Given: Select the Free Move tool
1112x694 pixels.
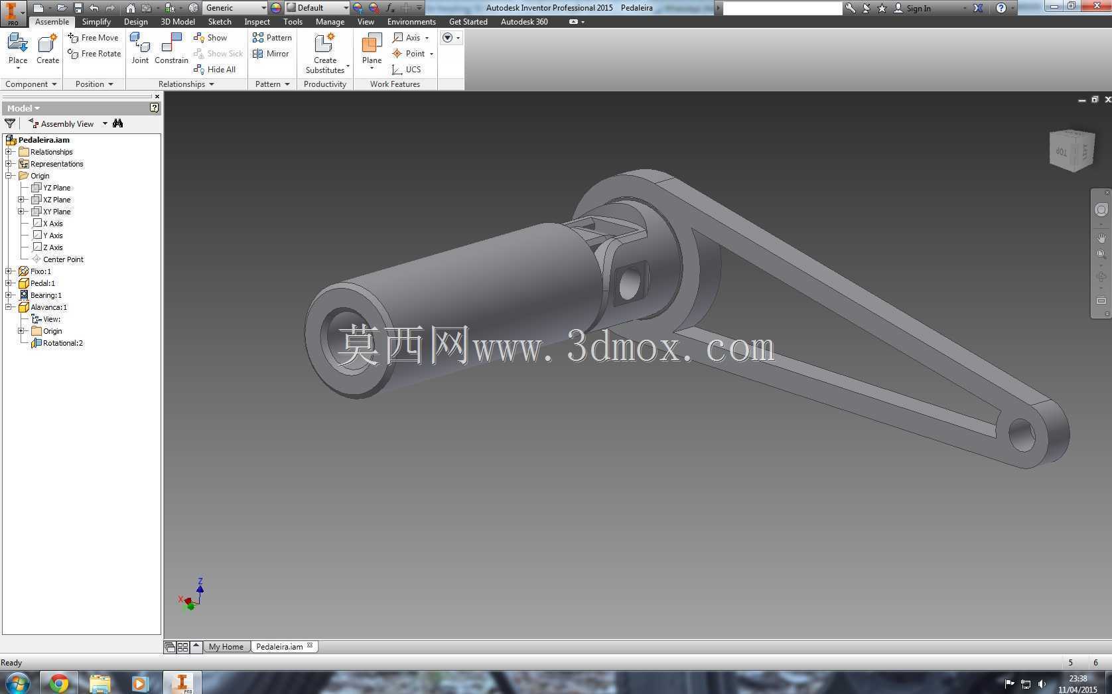Looking at the screenshot, I should (x=94, y=38).
